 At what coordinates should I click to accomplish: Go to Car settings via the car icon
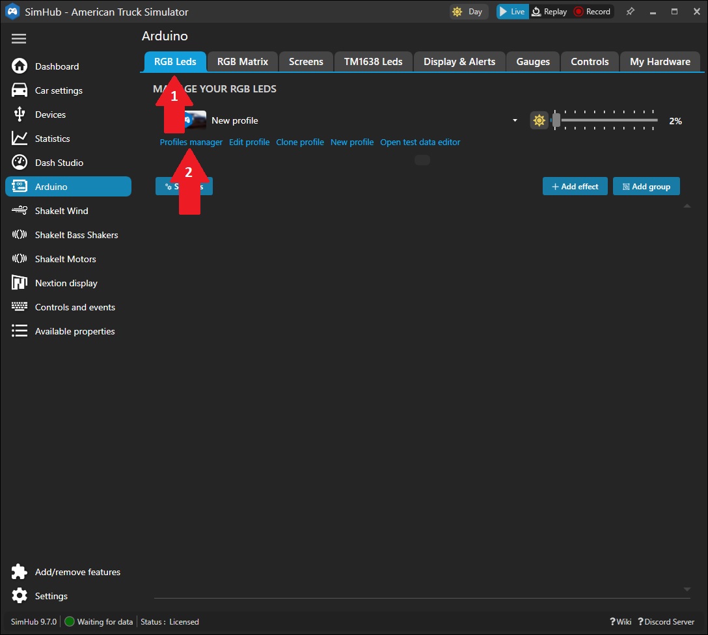pos(20,90)
